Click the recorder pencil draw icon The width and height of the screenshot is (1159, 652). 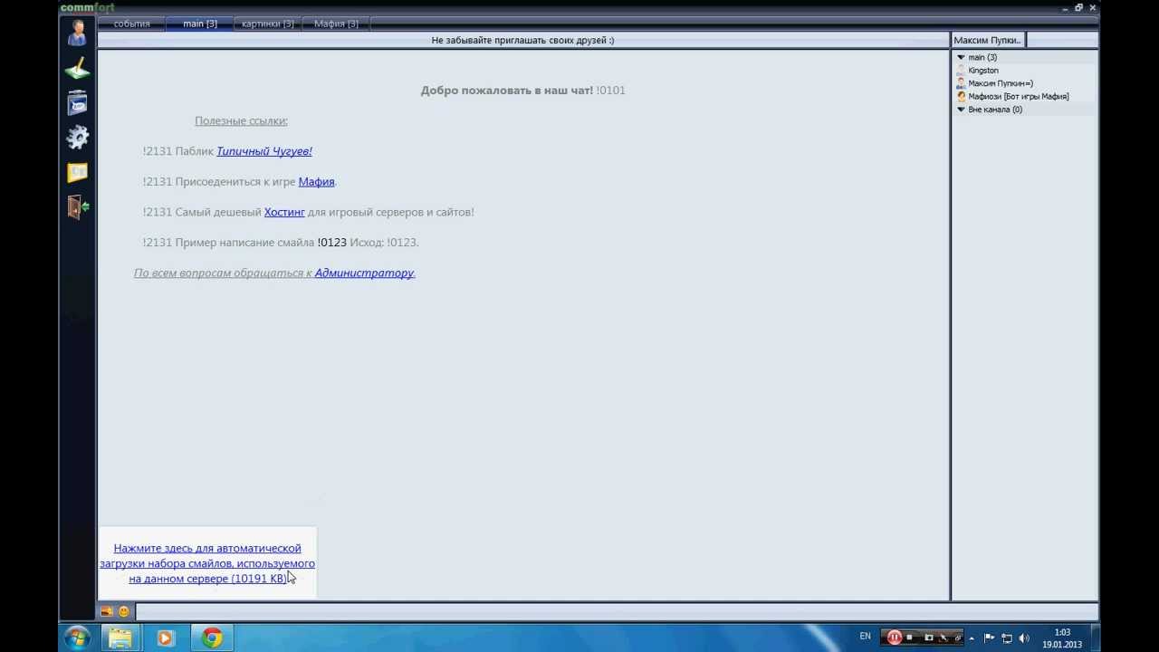pos(943,638)
